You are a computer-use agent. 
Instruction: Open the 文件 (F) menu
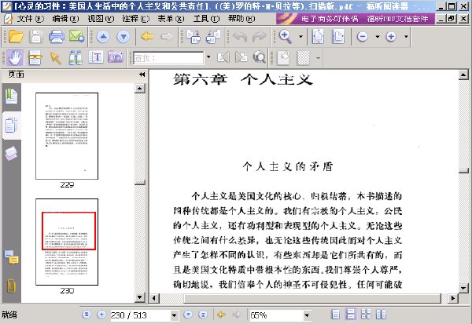click(x=31, y=19)
